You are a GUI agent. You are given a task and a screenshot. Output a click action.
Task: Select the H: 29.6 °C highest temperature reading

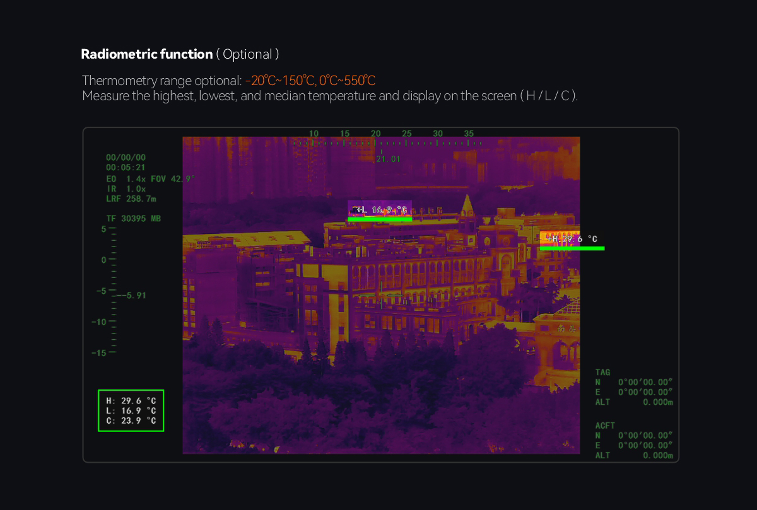point(131,400)
